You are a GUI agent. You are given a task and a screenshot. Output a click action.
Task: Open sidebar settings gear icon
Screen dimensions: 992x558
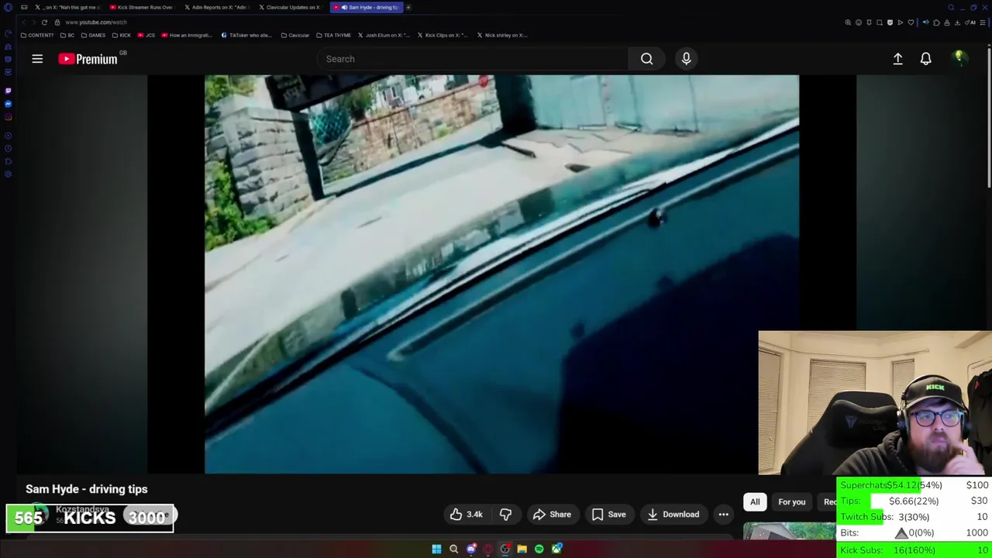tap(8, 174)
